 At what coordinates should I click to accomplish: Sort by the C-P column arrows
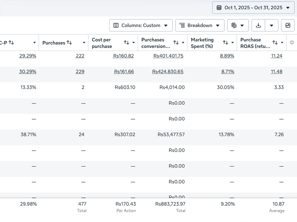[x=12, y=43]
